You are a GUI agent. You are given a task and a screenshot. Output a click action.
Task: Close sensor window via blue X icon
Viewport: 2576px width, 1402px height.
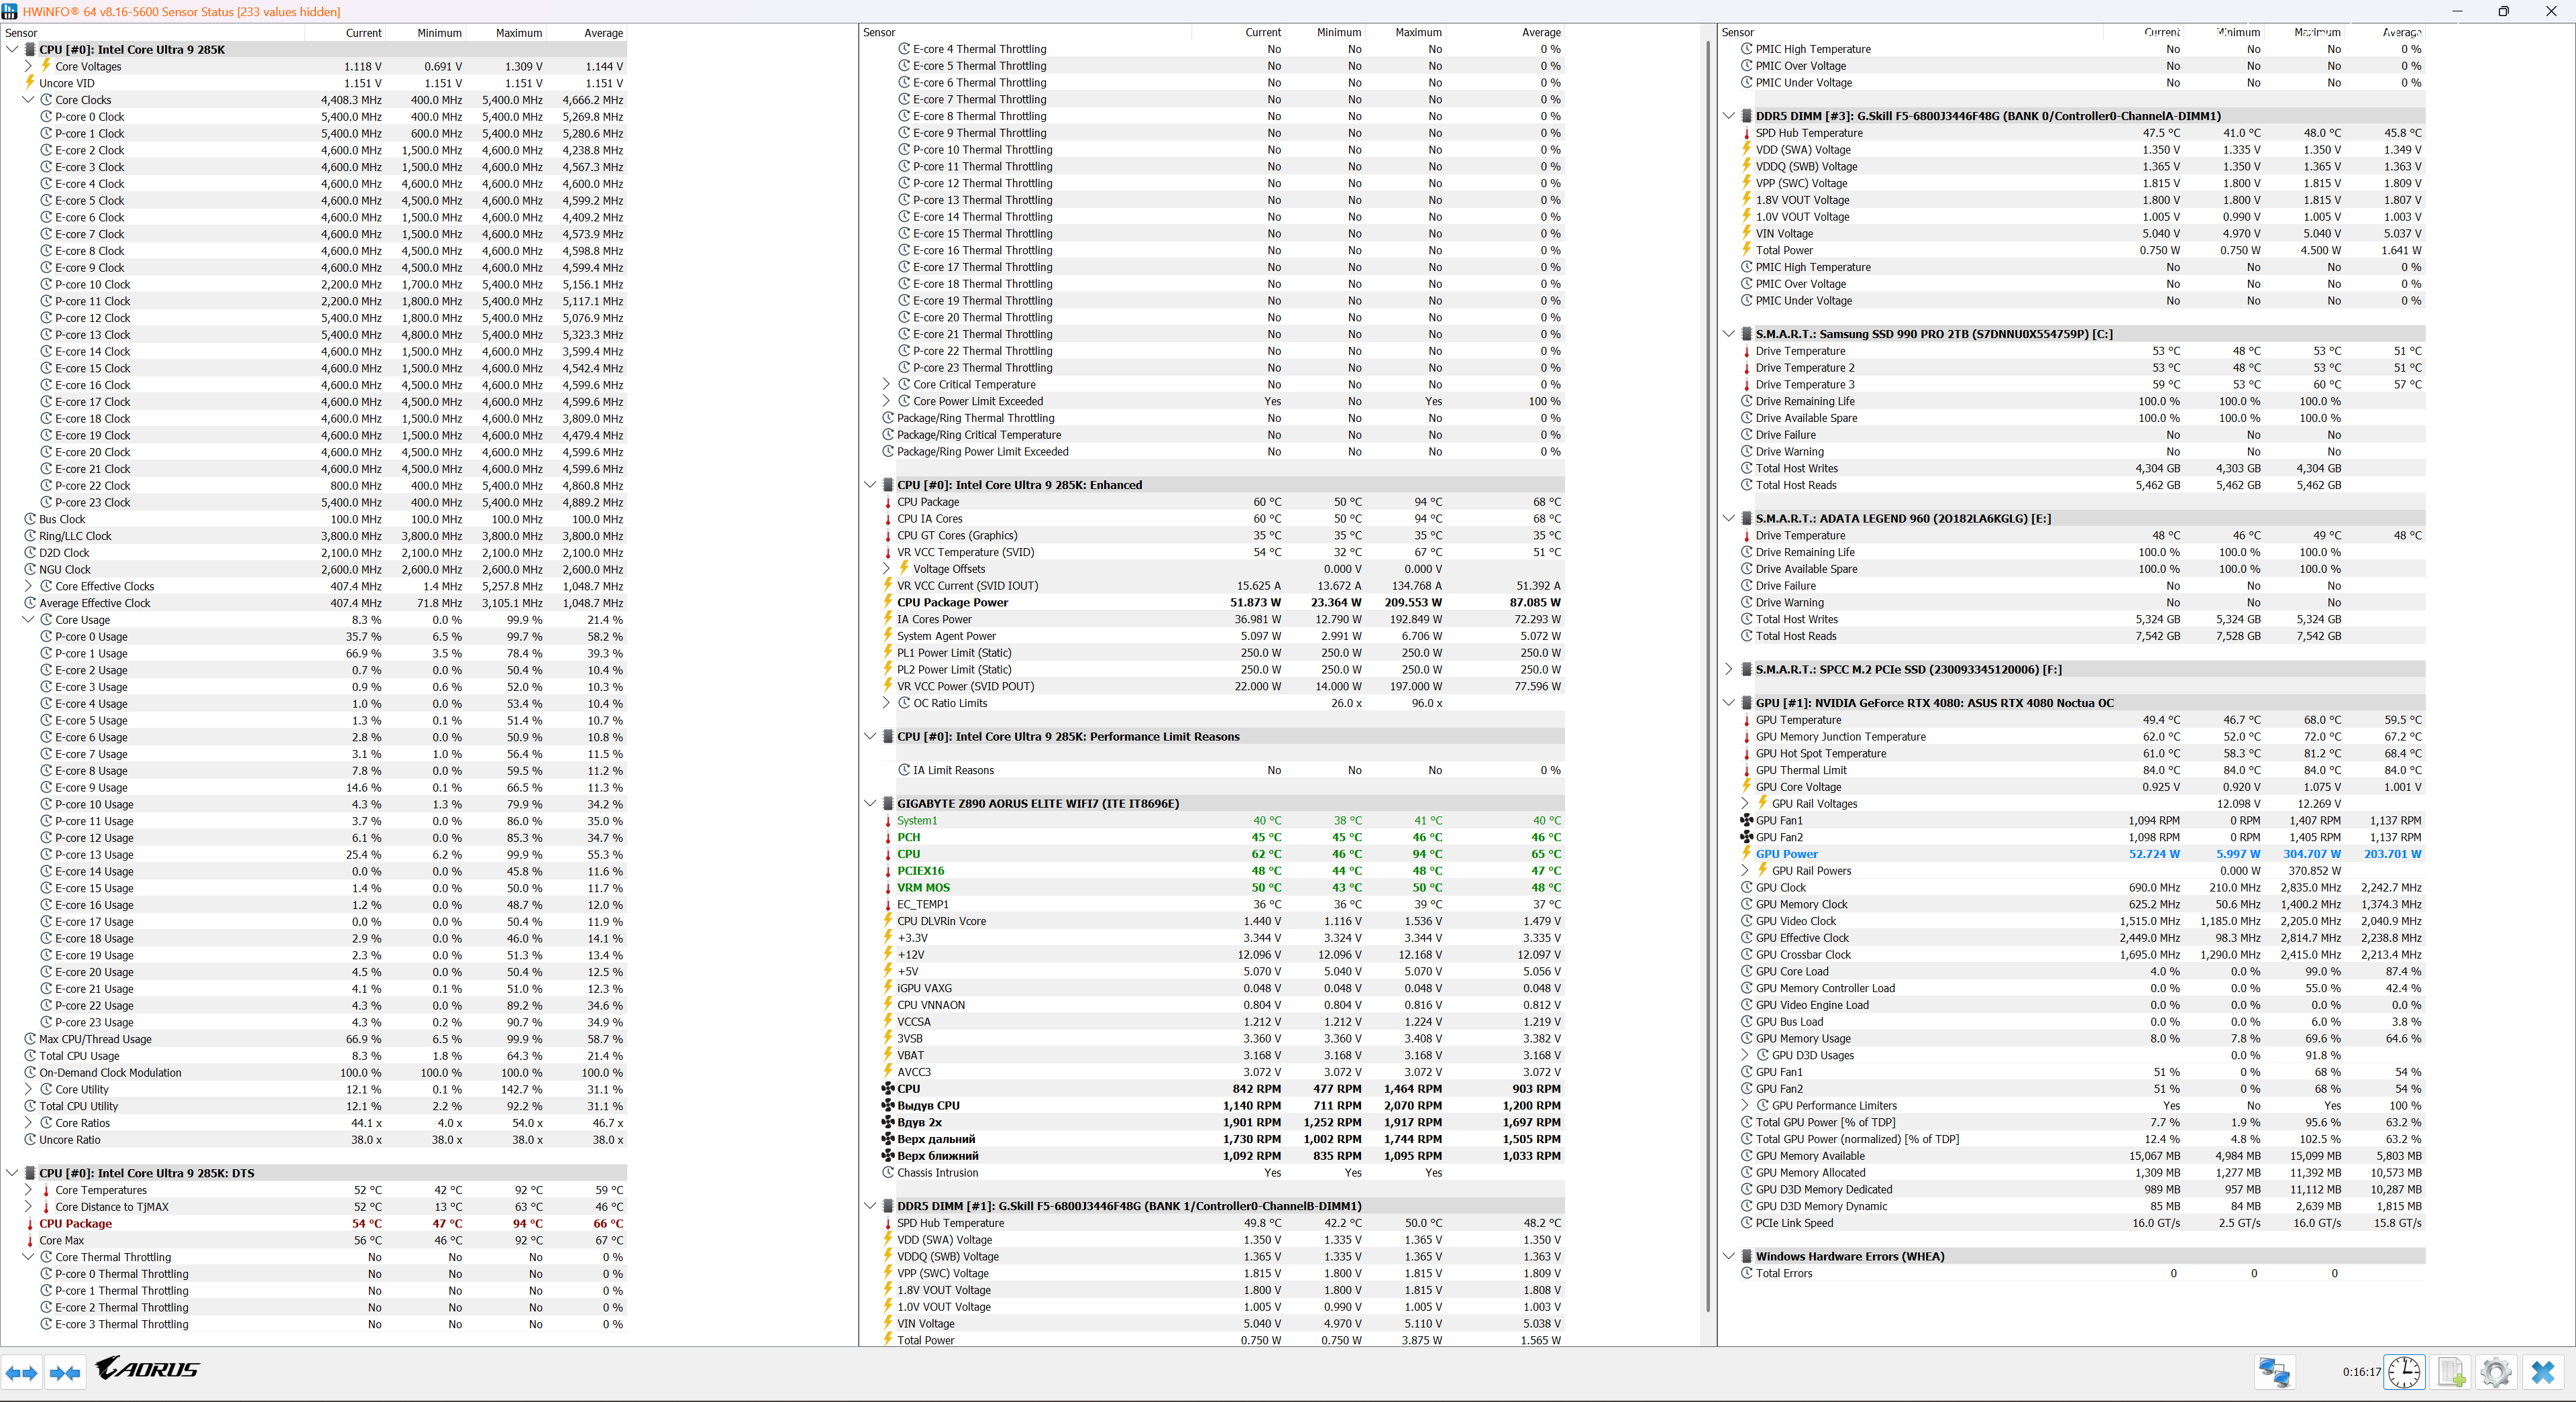2543,1371
